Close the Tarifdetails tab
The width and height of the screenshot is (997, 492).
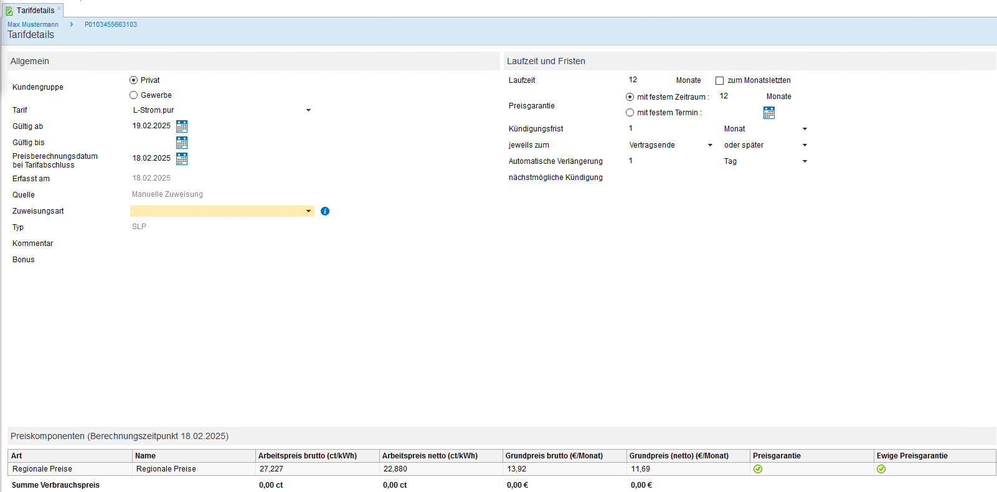60,8
